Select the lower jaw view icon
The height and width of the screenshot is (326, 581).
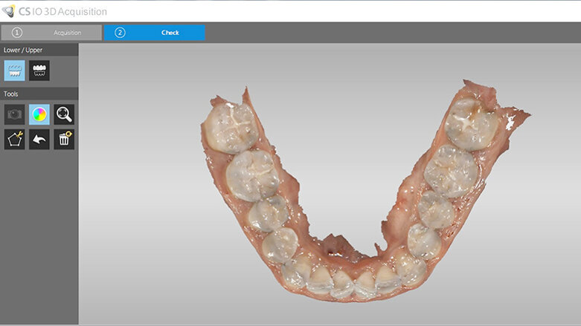click(x=14, y=71)
